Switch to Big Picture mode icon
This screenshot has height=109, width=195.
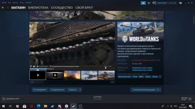[180, 3]
